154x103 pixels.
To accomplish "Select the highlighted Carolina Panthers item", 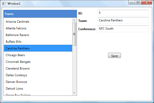I will click(38, 48).
